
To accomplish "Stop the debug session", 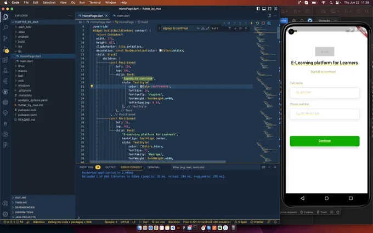I will coord(263,23).
